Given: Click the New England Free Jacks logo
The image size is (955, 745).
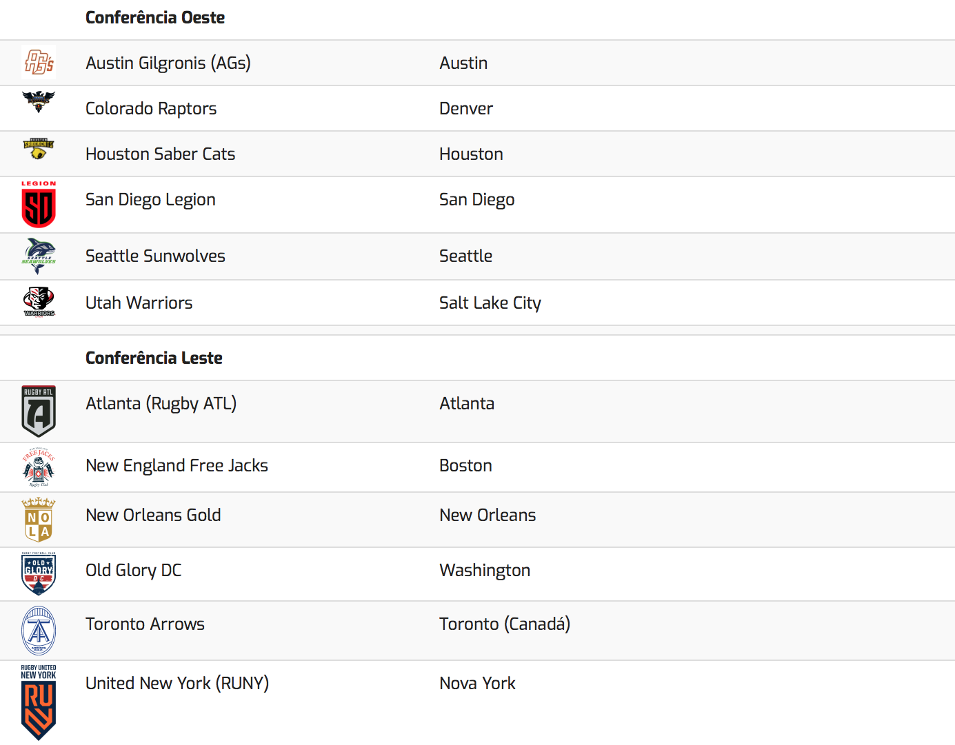Looking at the screenshot, I should [x=39, y=467].
